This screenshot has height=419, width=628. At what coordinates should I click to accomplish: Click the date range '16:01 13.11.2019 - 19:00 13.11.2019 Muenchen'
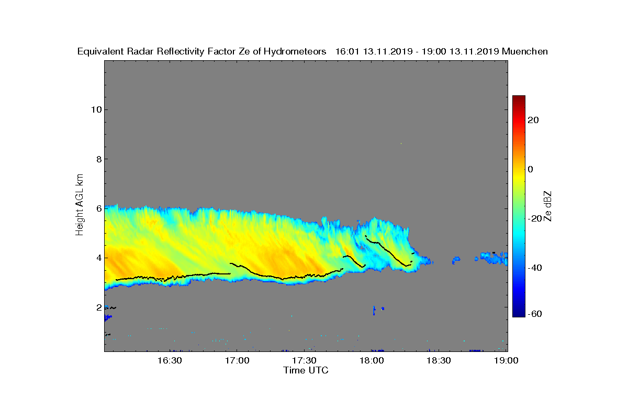point(441,51)
